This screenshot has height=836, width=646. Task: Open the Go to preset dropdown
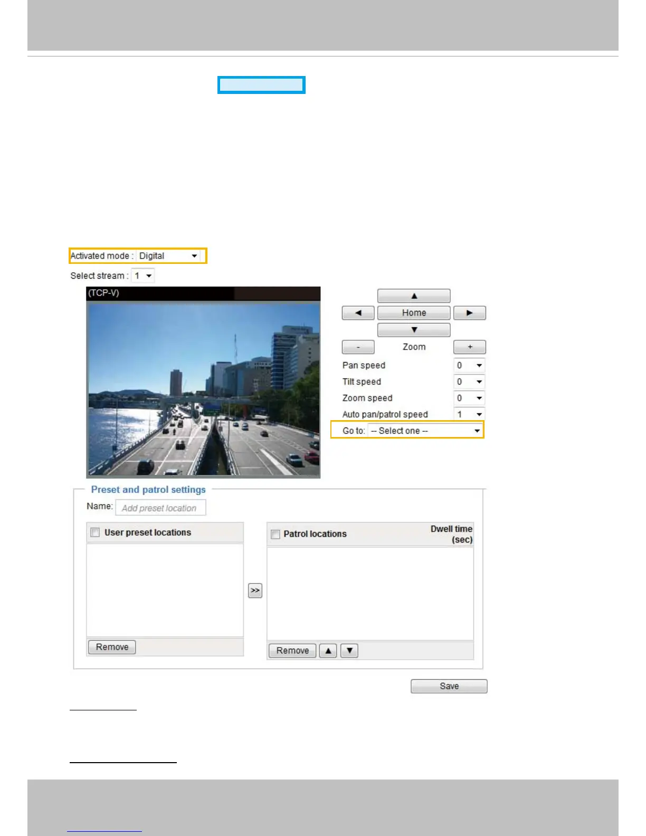click(425, 431)
